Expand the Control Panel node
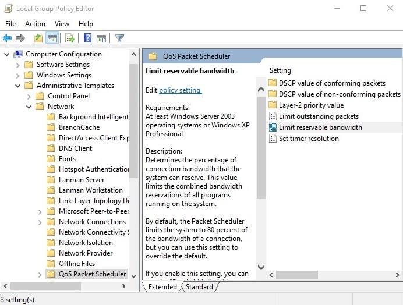This screenshot has height=305, width=403. pos(29,97)
